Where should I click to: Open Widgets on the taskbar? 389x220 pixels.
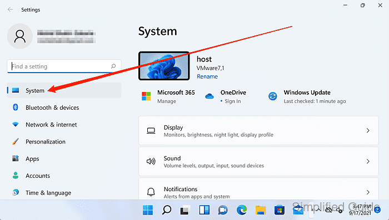point(204,210)
